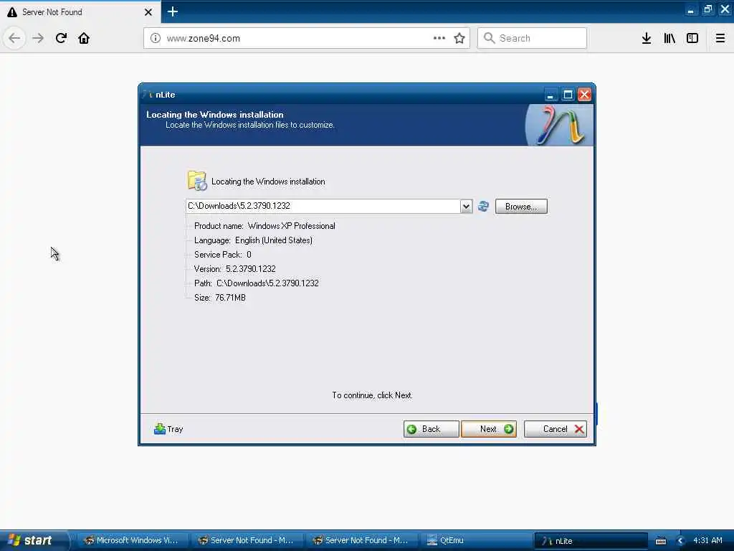Screen dimensions: 734x551
Task: Click the keyboard icon in system tray
Action: pyautogui.click(x=660, y=541)
